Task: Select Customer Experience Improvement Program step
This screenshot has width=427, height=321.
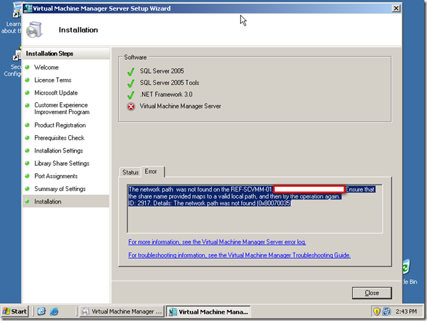Action: pyautogui.click(x=62, y=109)
